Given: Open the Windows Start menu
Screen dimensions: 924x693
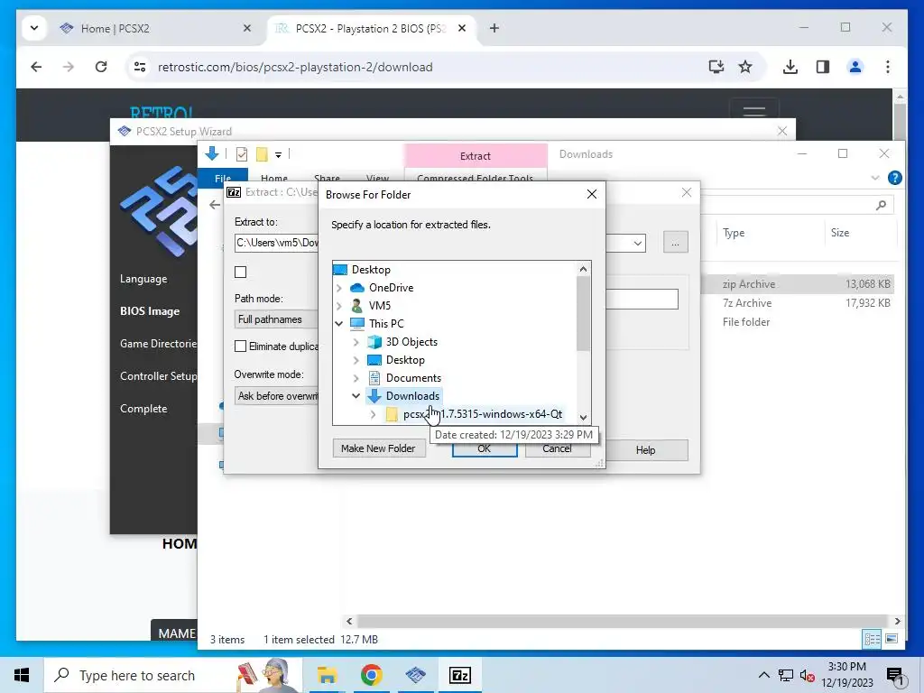Looking at the screenshot, I should (x=22, y=675).
